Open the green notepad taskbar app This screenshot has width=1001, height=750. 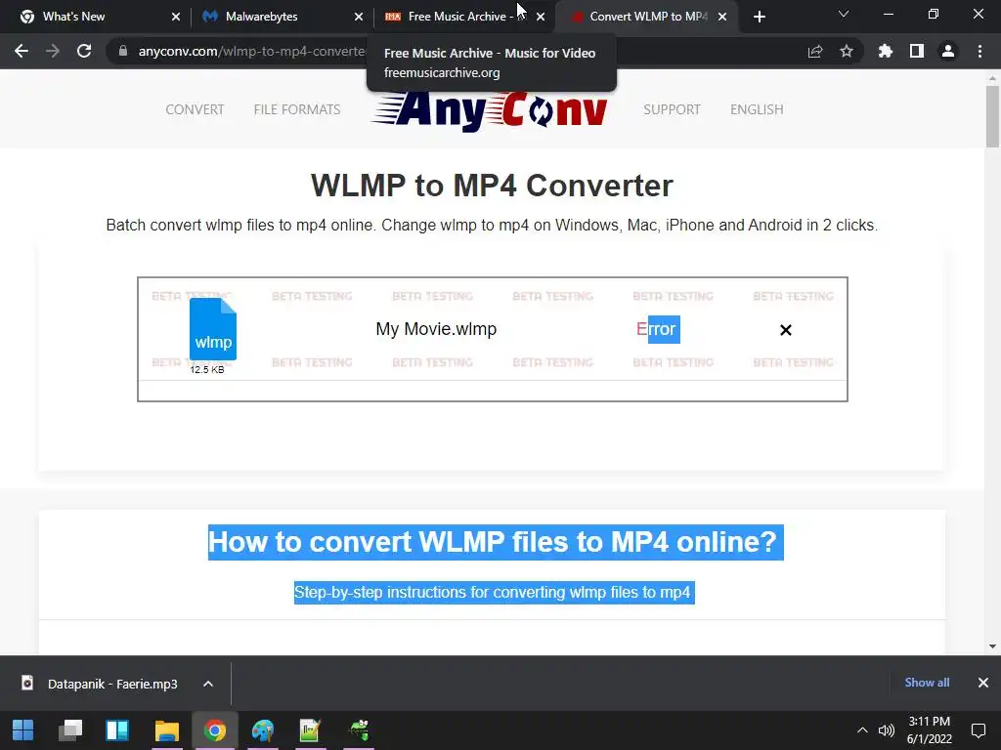(310, 730)
